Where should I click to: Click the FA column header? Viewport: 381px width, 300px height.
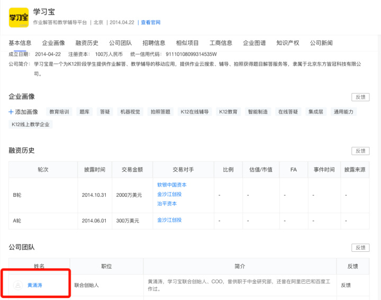pyautogui.click(x=294, y=169)
